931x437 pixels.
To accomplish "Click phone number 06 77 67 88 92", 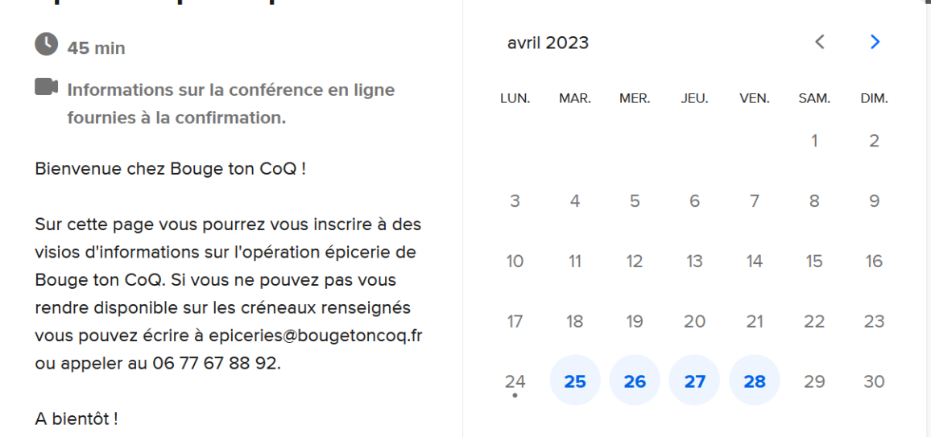I will (214, 363).
